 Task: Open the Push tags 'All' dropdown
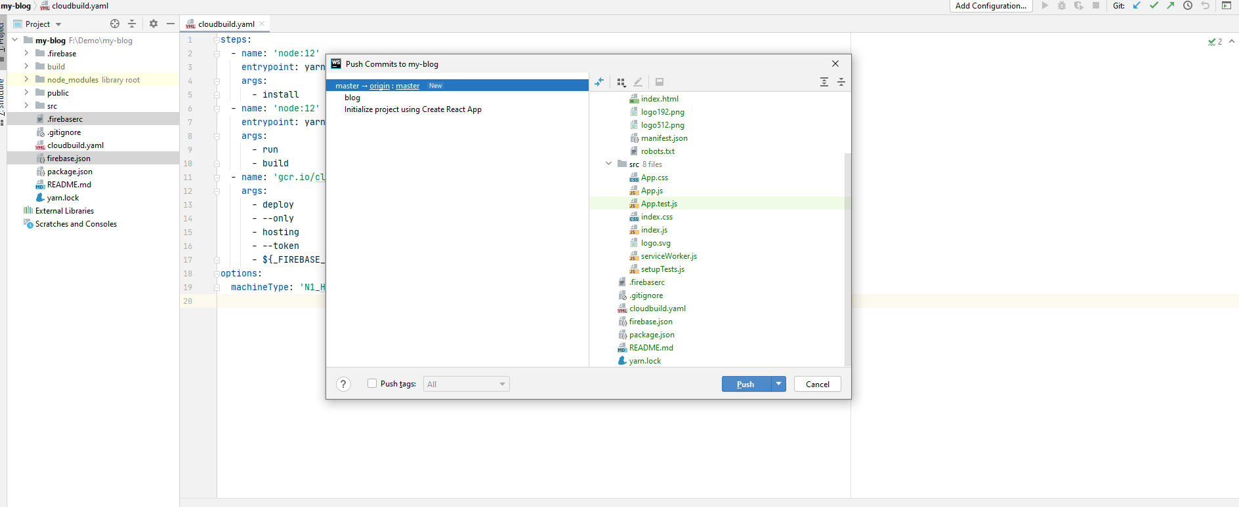click(466, 385)
